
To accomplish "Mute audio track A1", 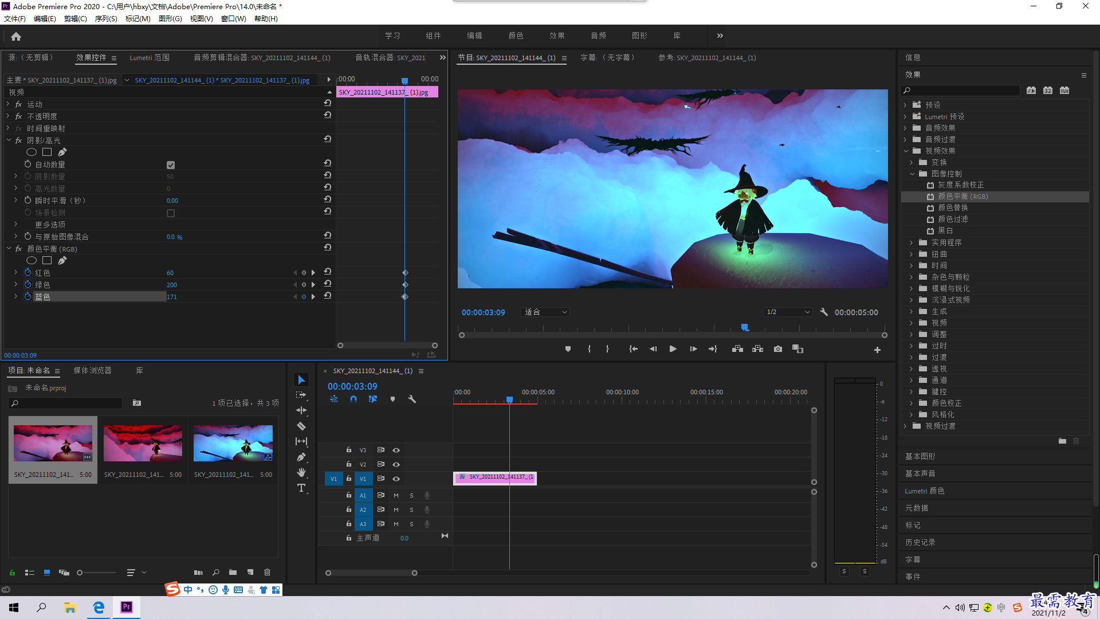I will click(396, 496).
